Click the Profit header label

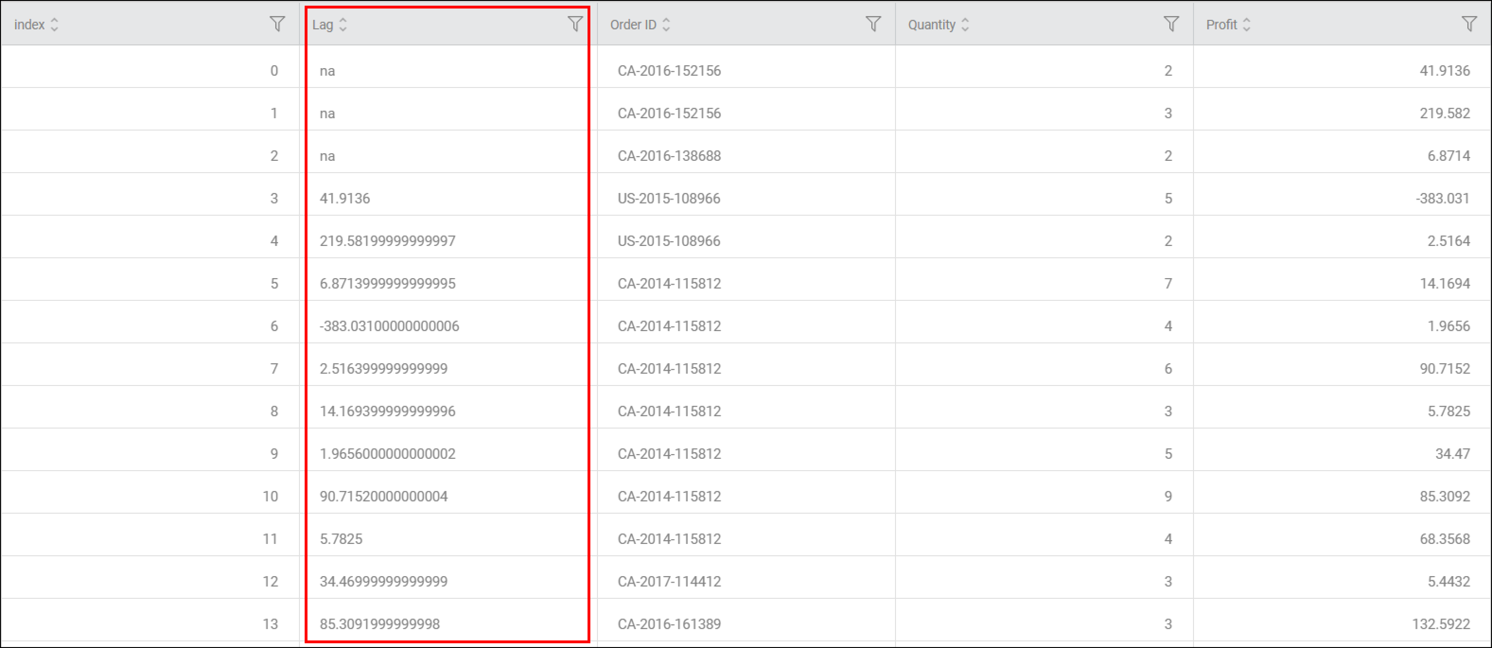pos(1221,24)
